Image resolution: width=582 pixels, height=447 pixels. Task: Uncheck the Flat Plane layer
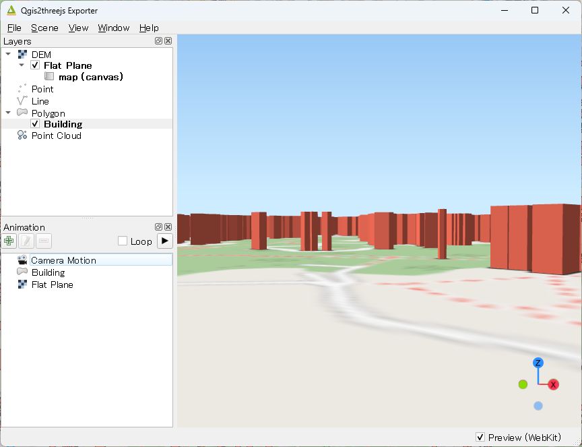35,65
